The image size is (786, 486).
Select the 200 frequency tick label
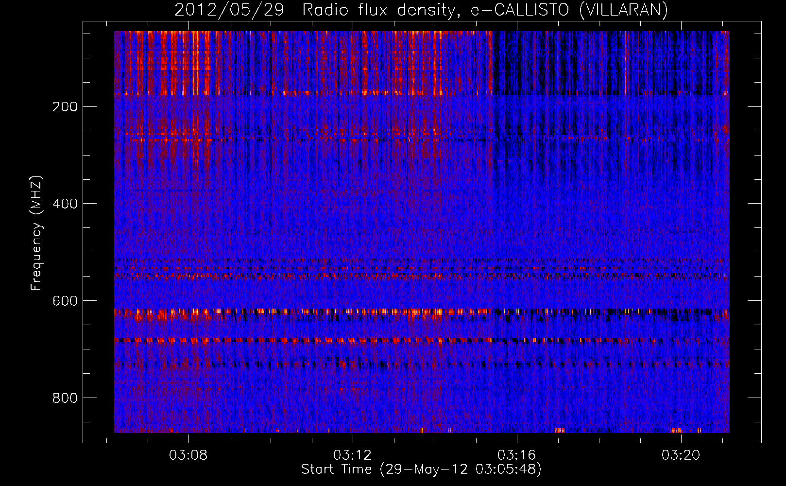[x=65, y=107]
